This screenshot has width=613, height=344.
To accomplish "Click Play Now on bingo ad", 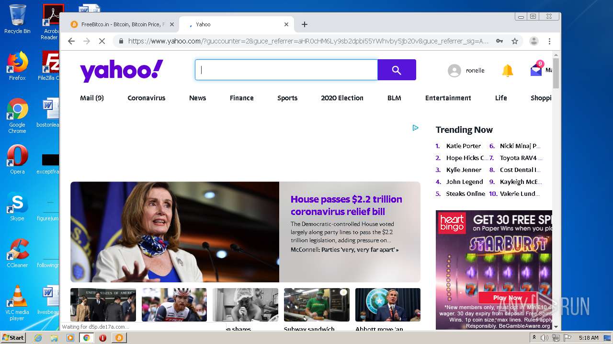I will click(x=508, y=298).
